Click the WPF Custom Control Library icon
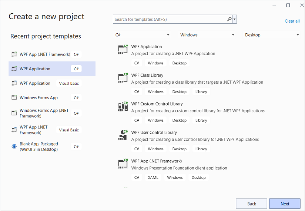This screenshot has width=305, height=211. (x=123, y=107)
